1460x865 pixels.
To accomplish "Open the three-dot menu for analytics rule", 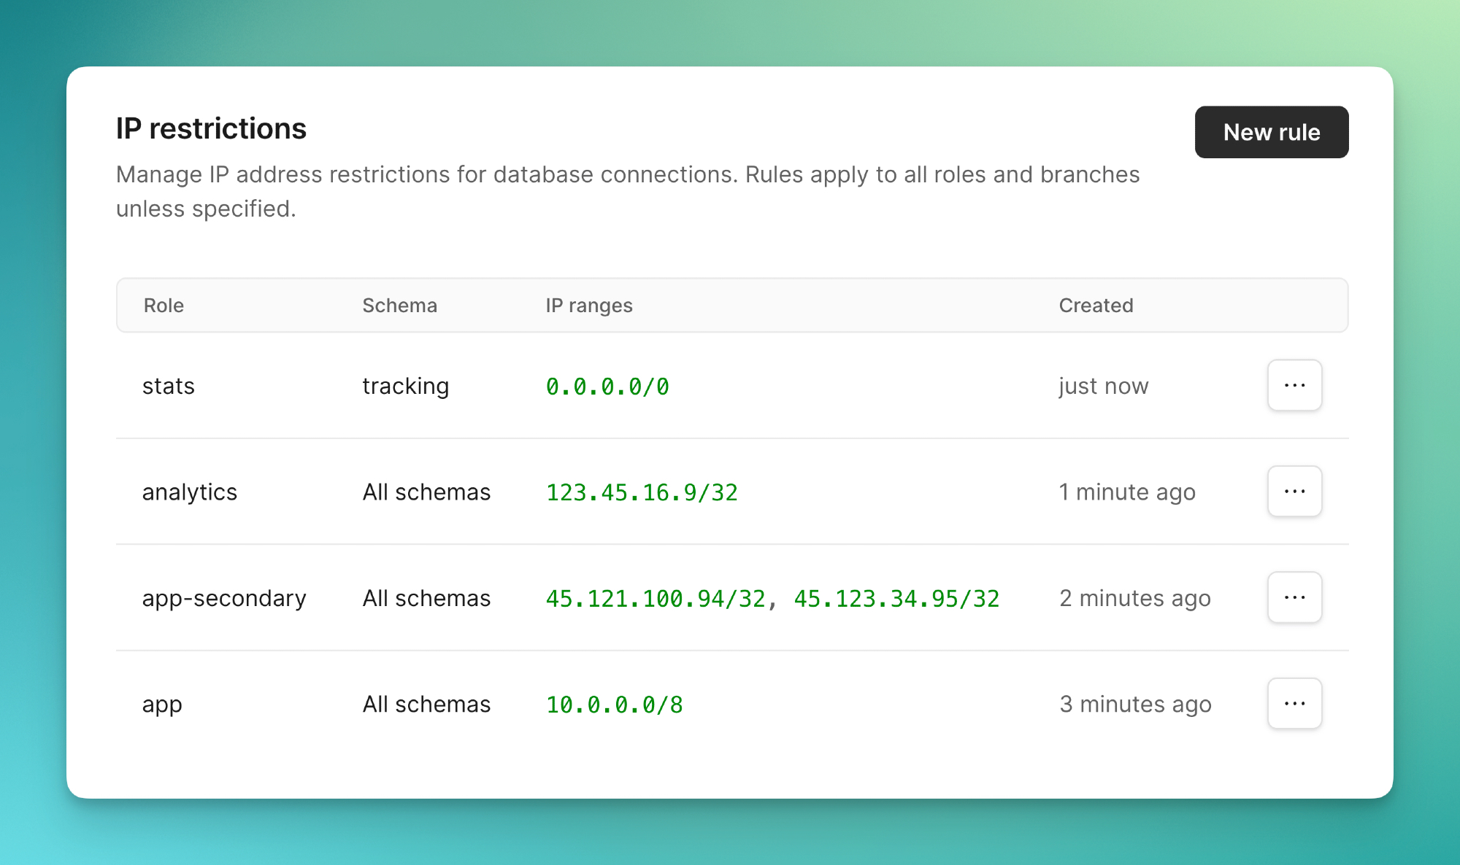I will tap(1294, 492).
